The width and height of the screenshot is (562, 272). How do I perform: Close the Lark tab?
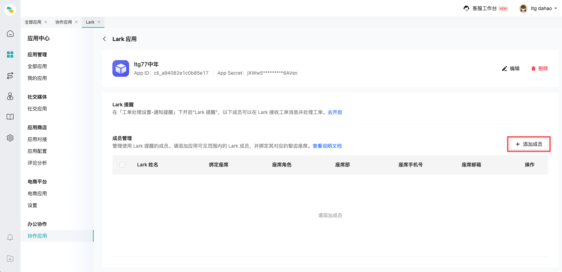click(x=99, y=22)
